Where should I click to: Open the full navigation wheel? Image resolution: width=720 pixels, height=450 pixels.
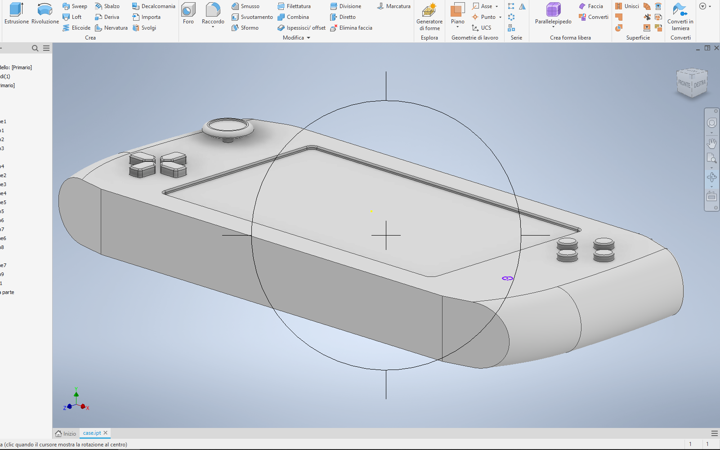tap(711, 123)
